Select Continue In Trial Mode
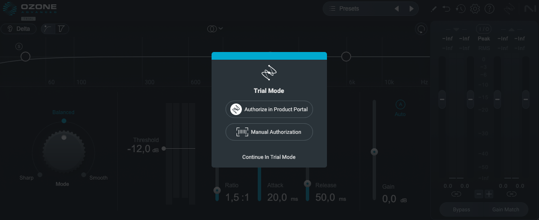The image size is (539, 220). pyautogui.click(x=269, y=157)
